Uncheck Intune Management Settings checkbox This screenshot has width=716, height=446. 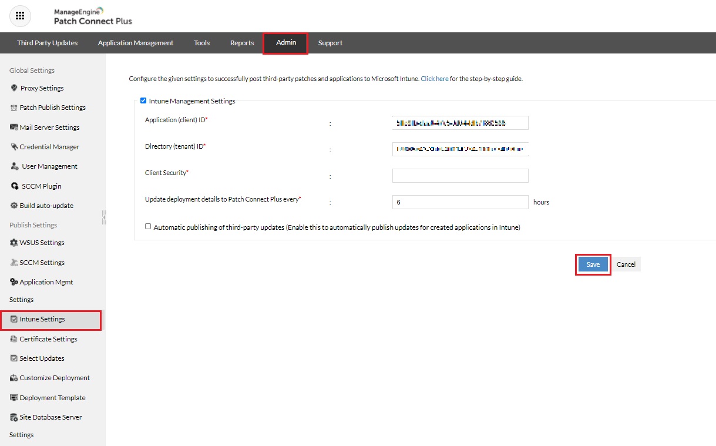pos(143,101)
